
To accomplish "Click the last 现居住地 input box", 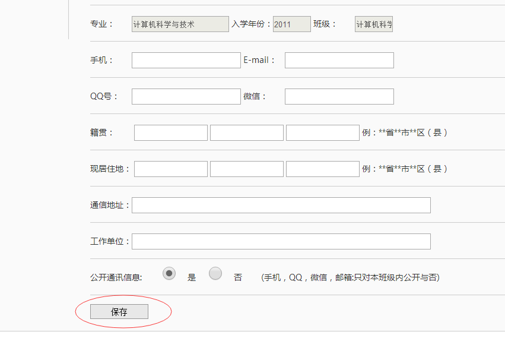I will pos(323,169).
